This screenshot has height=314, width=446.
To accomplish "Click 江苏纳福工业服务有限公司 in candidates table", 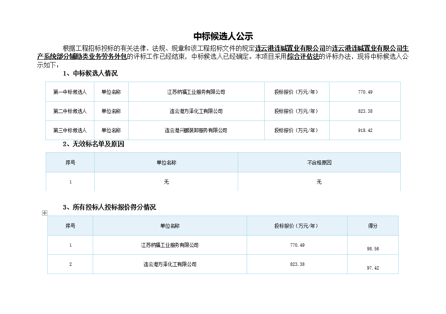I will tap(196, 92).
